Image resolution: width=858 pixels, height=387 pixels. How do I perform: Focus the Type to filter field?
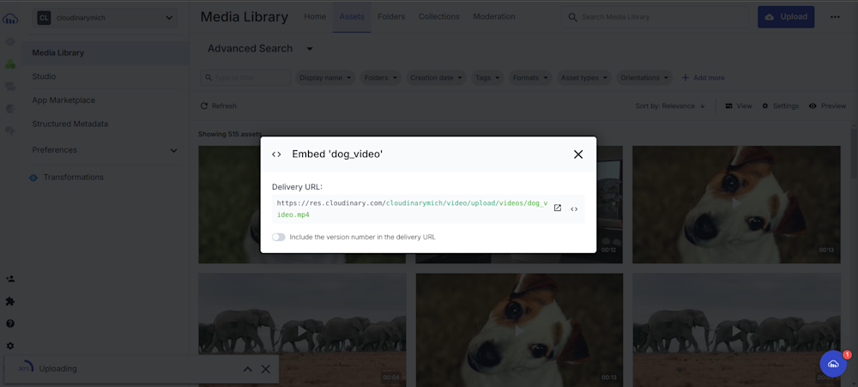(x=245, y=78)
